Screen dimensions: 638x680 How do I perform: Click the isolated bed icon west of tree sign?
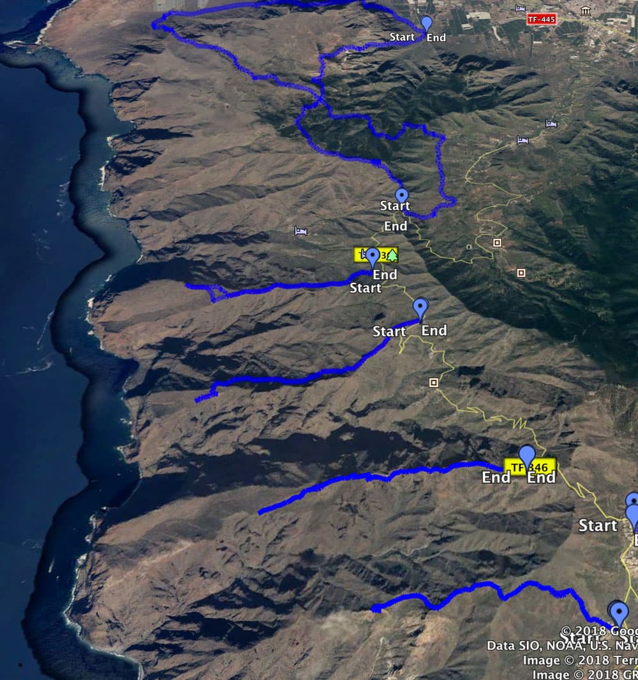point(300,231)
